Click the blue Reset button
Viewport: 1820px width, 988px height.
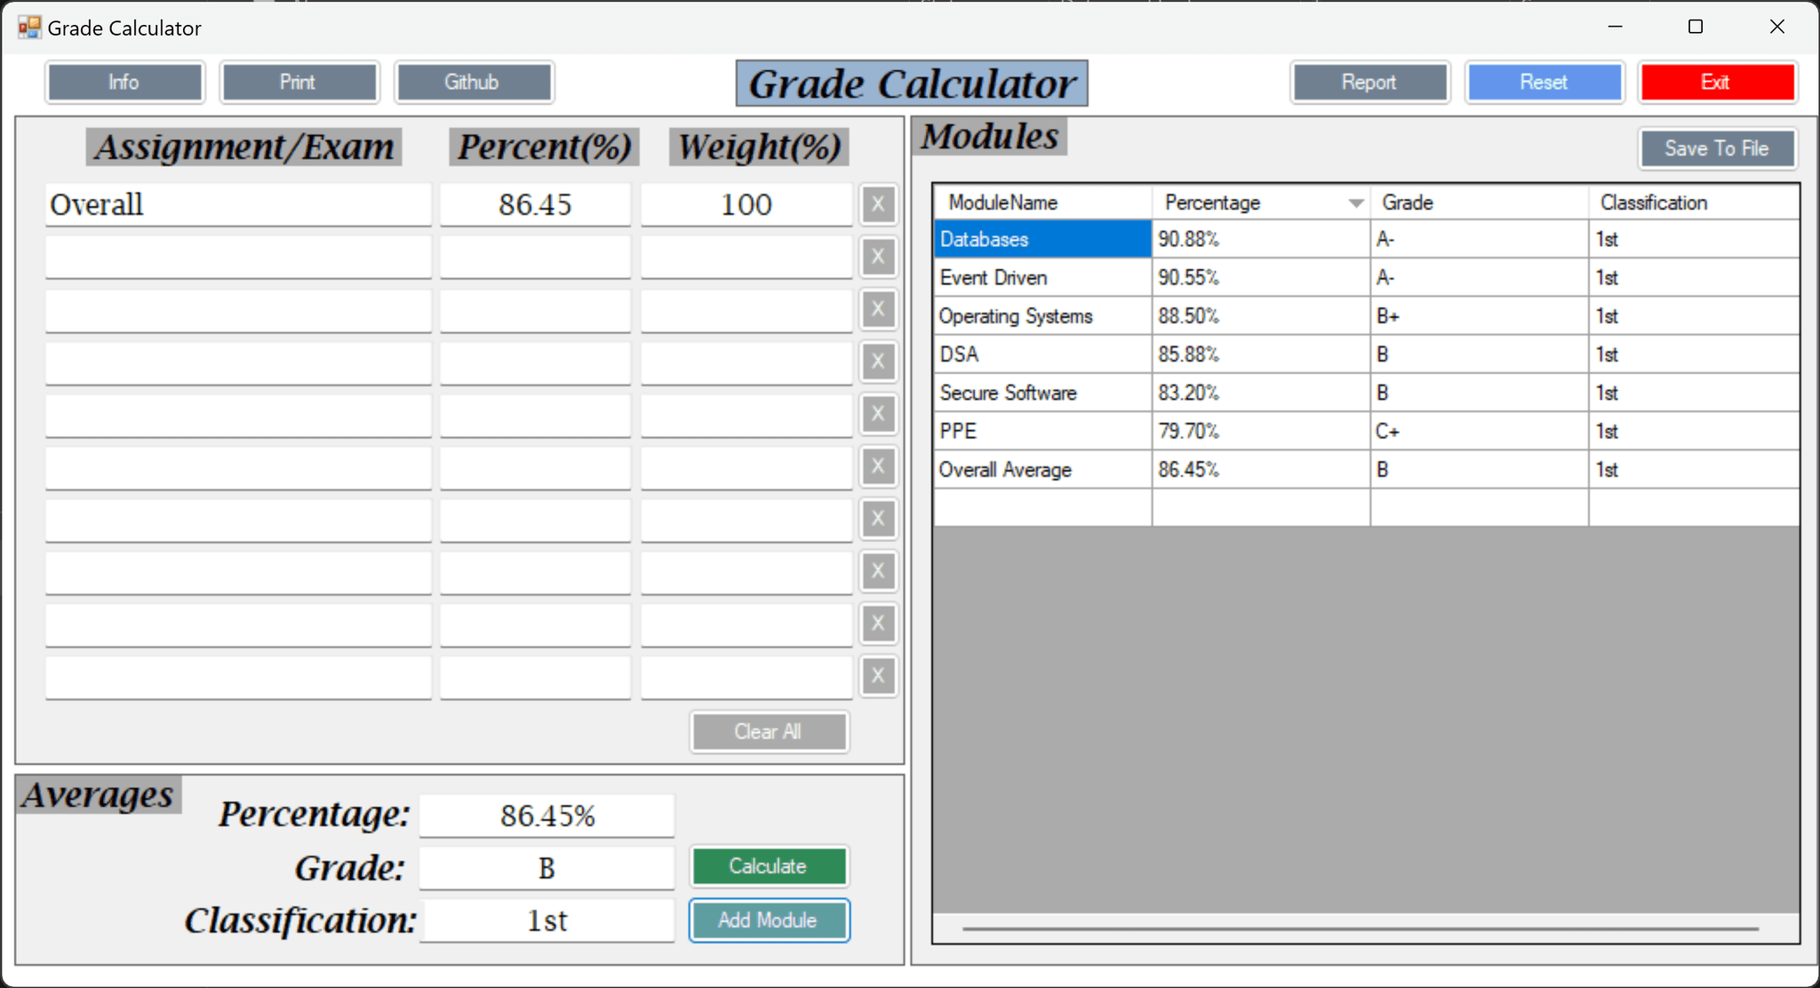(1545, 83)
